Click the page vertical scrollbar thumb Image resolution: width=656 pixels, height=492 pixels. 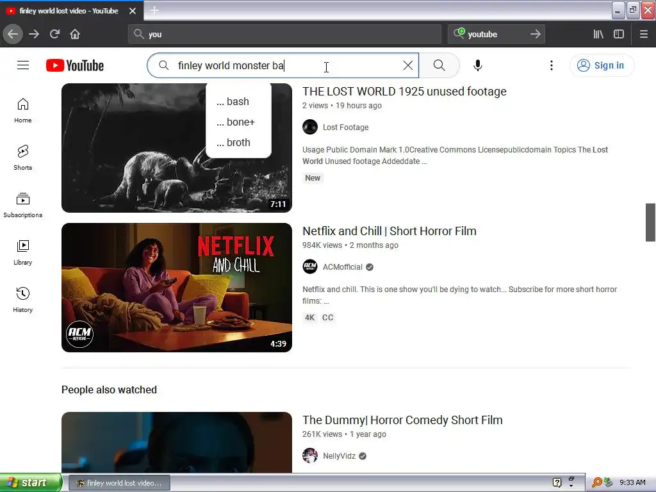[650, 222]
